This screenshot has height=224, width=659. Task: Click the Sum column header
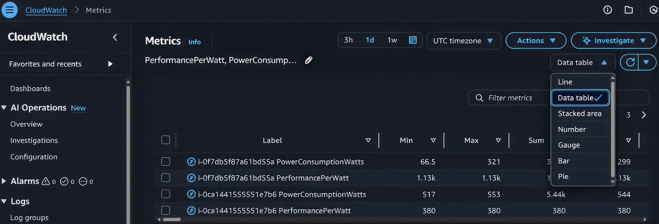[x=537, y=141]
